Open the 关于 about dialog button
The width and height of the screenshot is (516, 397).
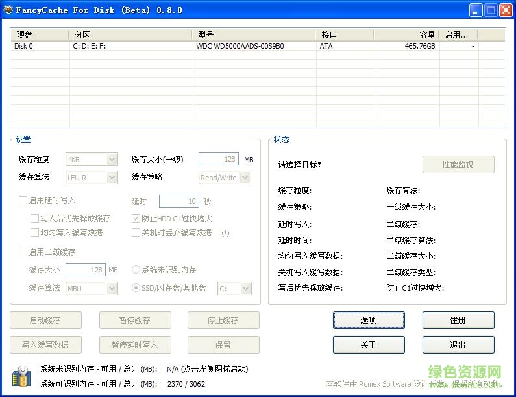coord(368,344)
